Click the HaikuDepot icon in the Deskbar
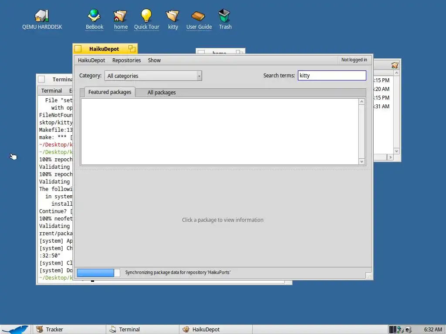 point(186,330)
